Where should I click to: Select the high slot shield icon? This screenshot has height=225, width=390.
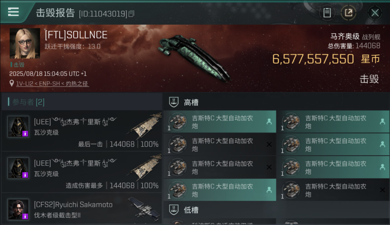tap(174, 102)
